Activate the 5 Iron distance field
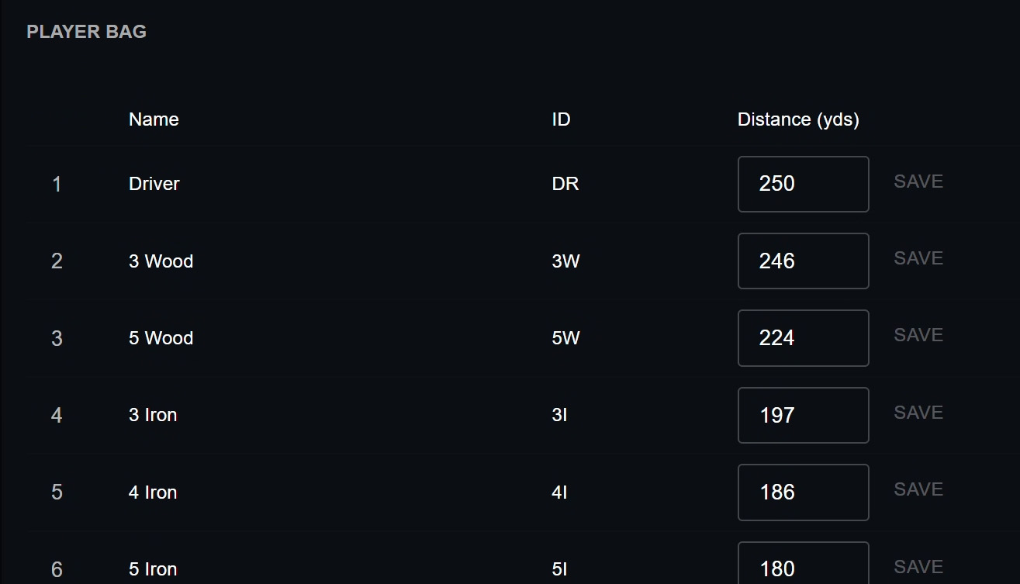 tap(803, 566)
